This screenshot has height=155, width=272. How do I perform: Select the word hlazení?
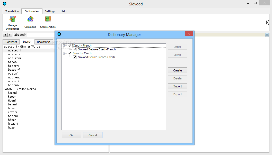(x=13, y=124)
